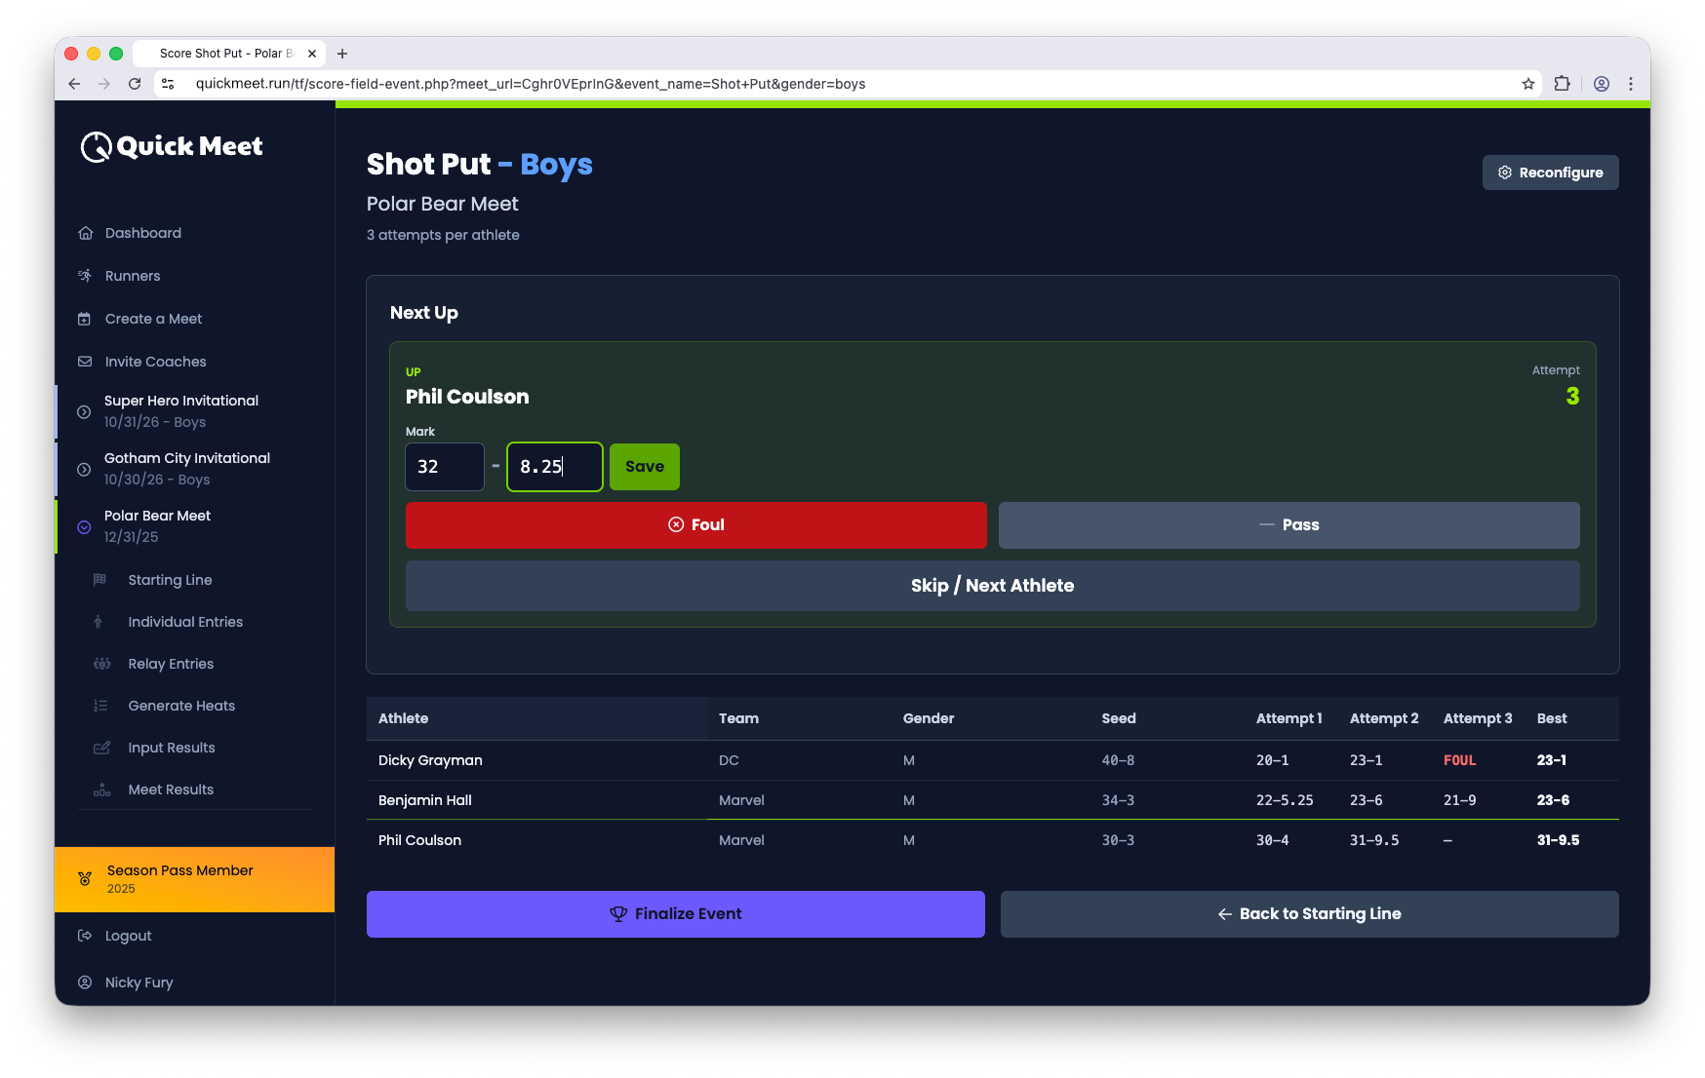Click Finalize Event
Screen dimensions: 1705x1078
point(675,914)
